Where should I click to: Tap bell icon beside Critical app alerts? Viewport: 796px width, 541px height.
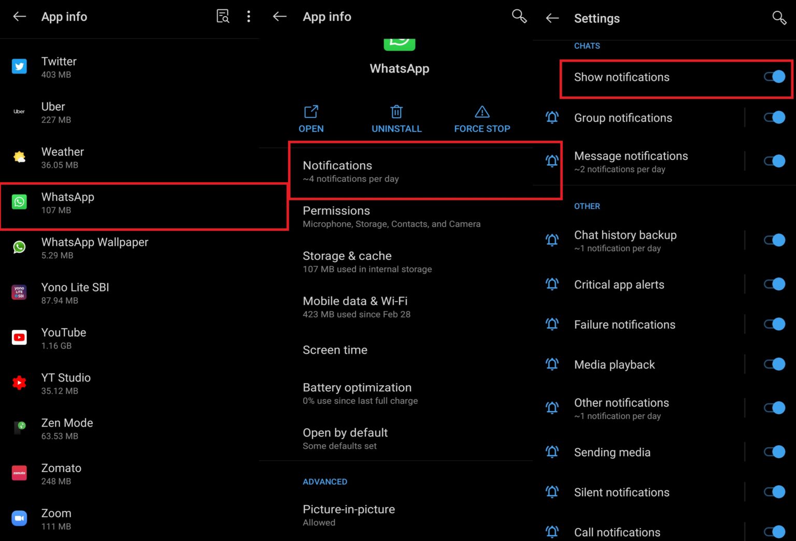pos(552,284)
